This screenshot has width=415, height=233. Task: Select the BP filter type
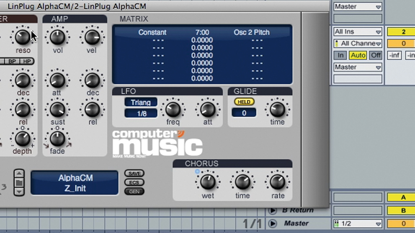click(x=12, y=61)
